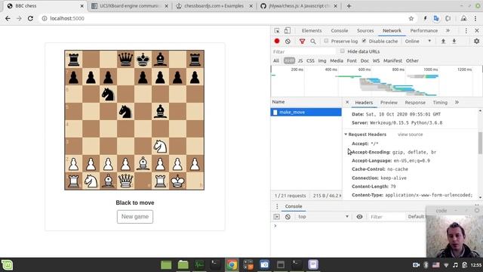This screenshot has height=272, width=483.
Task: Clear the network log
Action: point(288,41)
